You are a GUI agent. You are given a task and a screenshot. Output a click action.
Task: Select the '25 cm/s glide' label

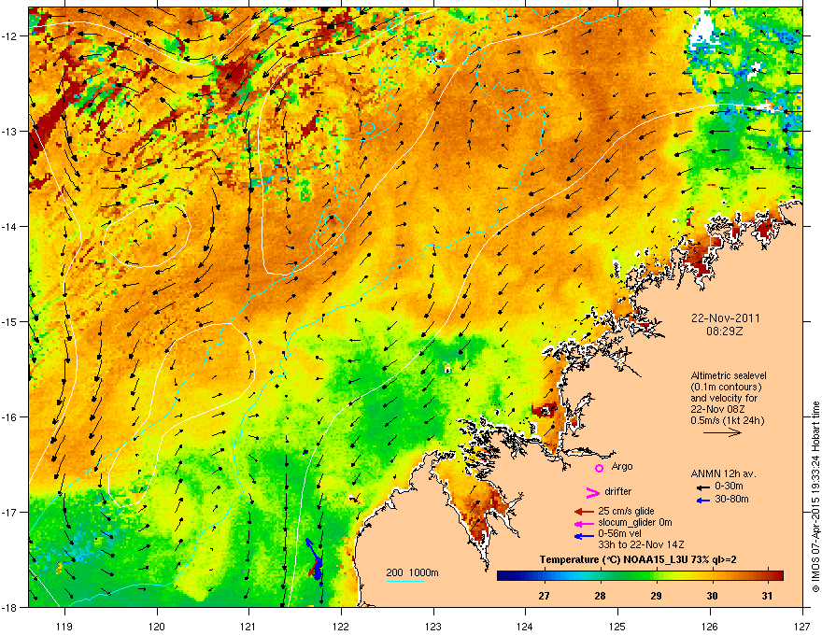(626, 511)
